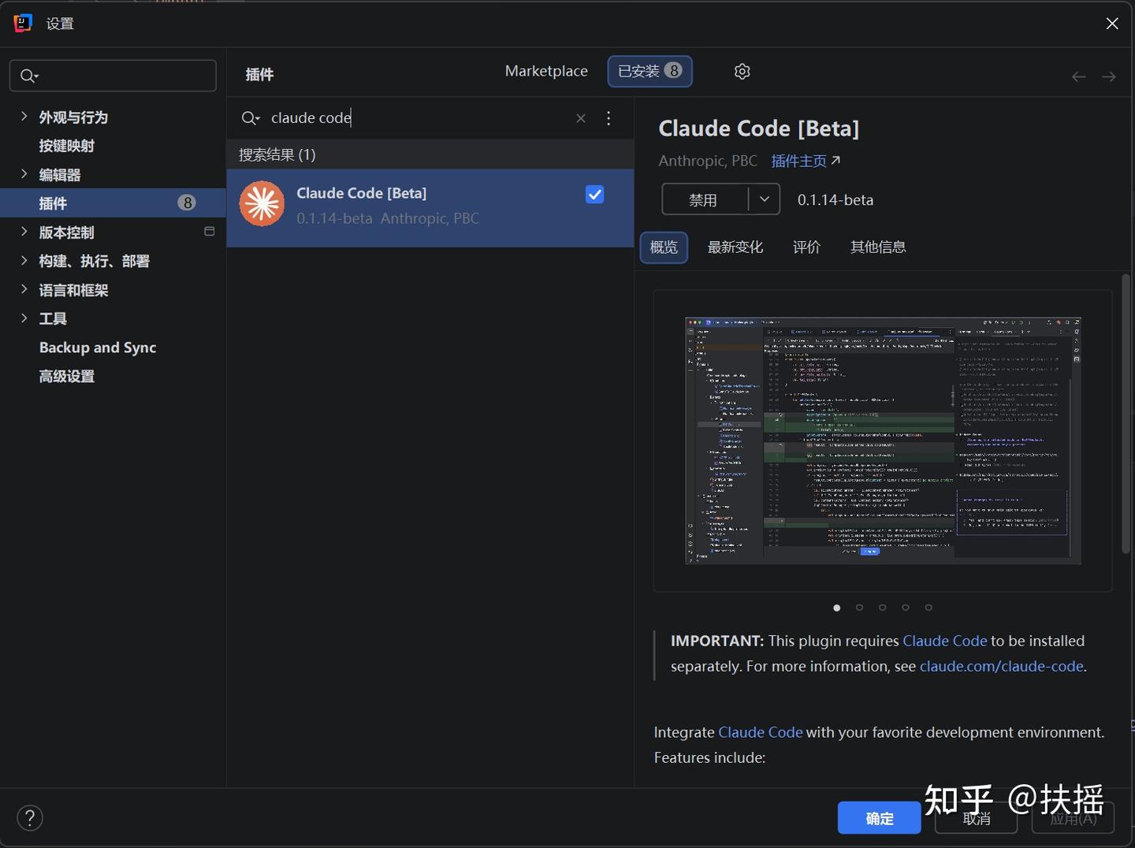Click the Claude Code link in IMPORTANT note
Screen dimensions: 1135x848
944,641
